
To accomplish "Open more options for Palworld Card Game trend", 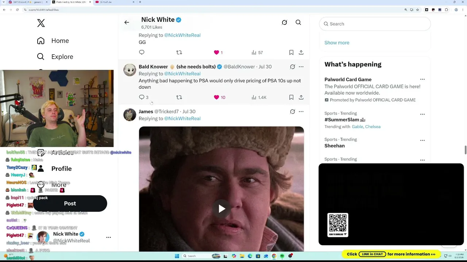I will click(x=422, y=79).
